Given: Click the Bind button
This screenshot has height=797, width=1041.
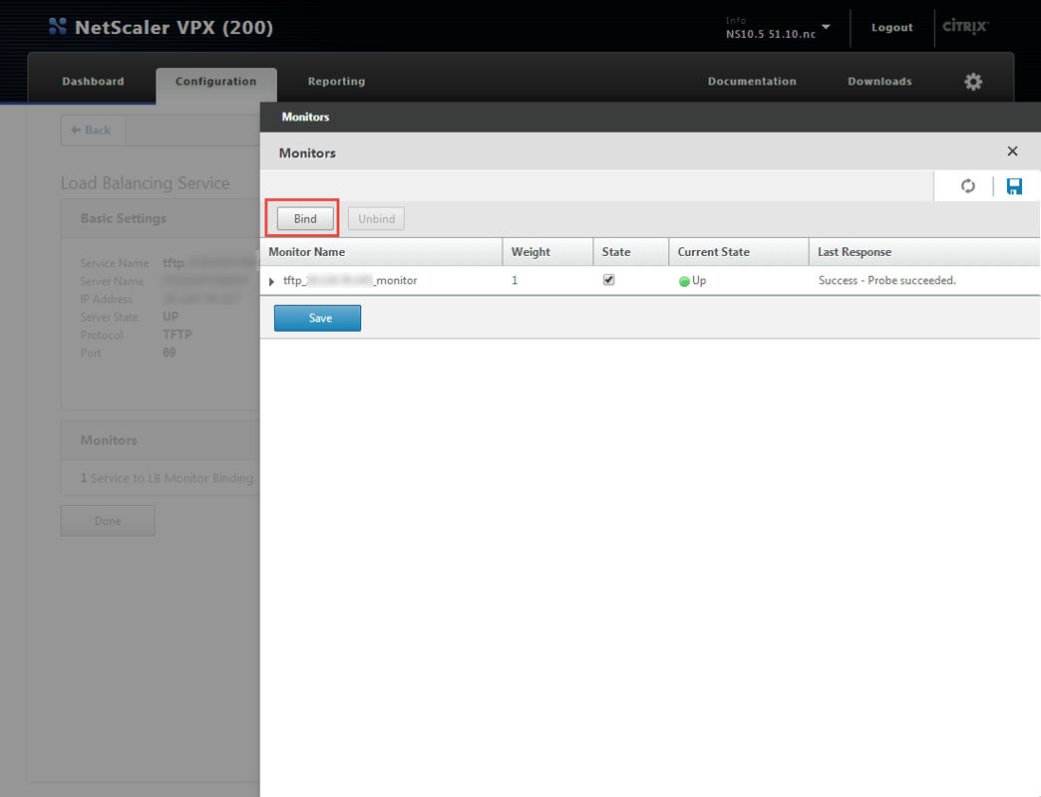Looking at the screenshot, I should 305,219.
